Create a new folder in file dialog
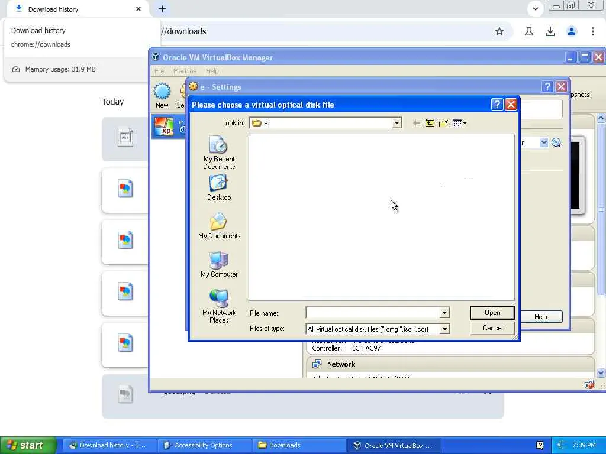 (443, 123)
